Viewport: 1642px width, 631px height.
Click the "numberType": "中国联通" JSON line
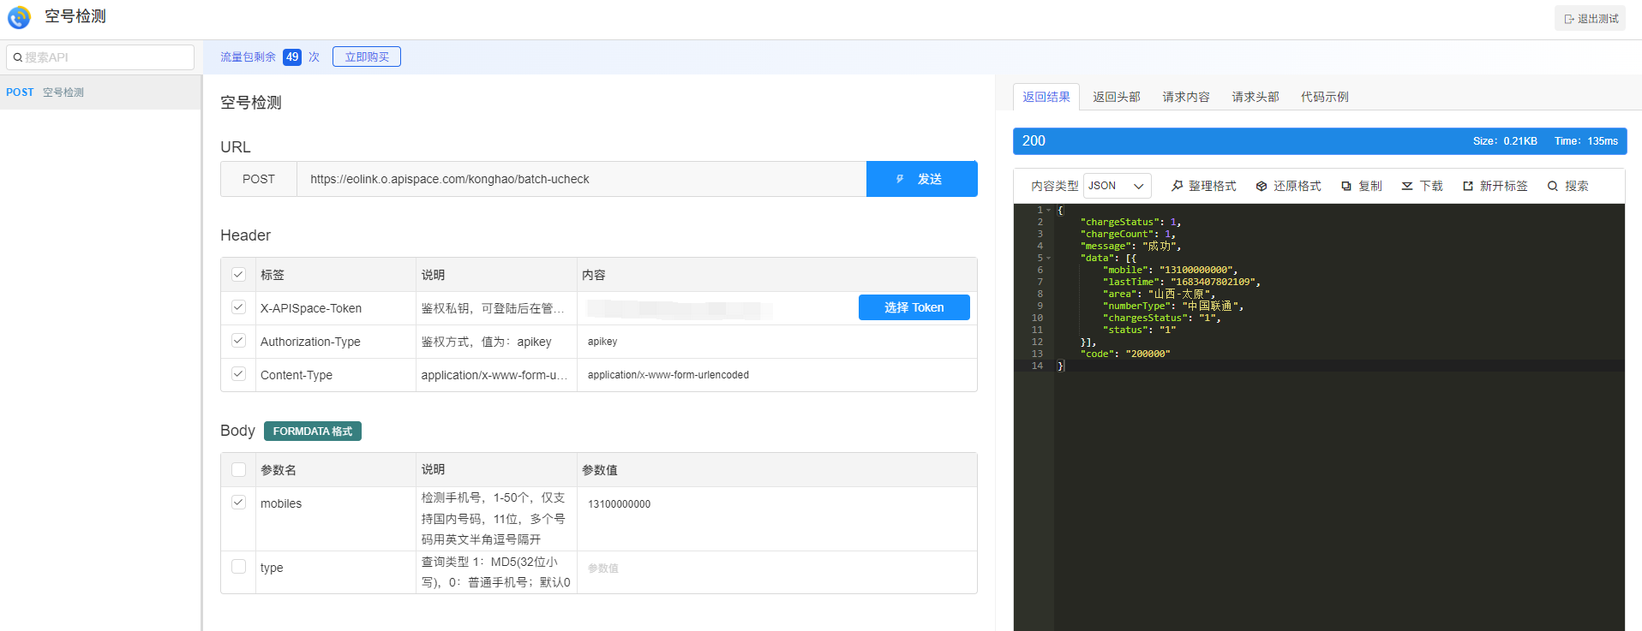1172,306
